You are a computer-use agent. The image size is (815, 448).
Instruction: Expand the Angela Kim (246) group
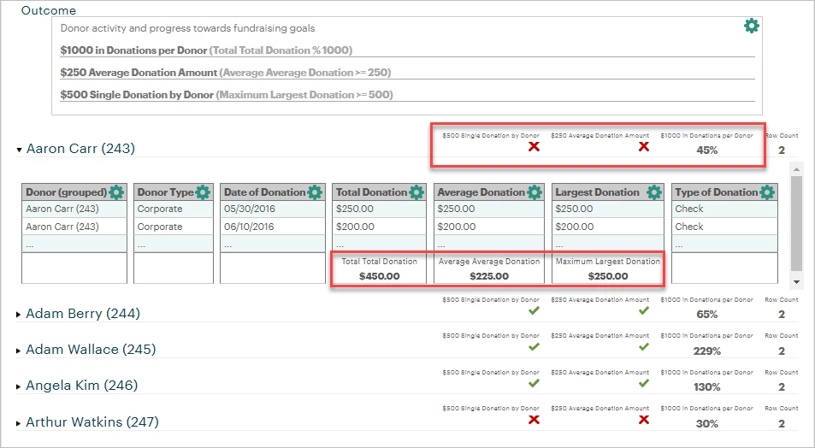19,386
